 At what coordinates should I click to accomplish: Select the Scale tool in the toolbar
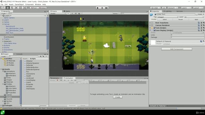coord(16,8)
